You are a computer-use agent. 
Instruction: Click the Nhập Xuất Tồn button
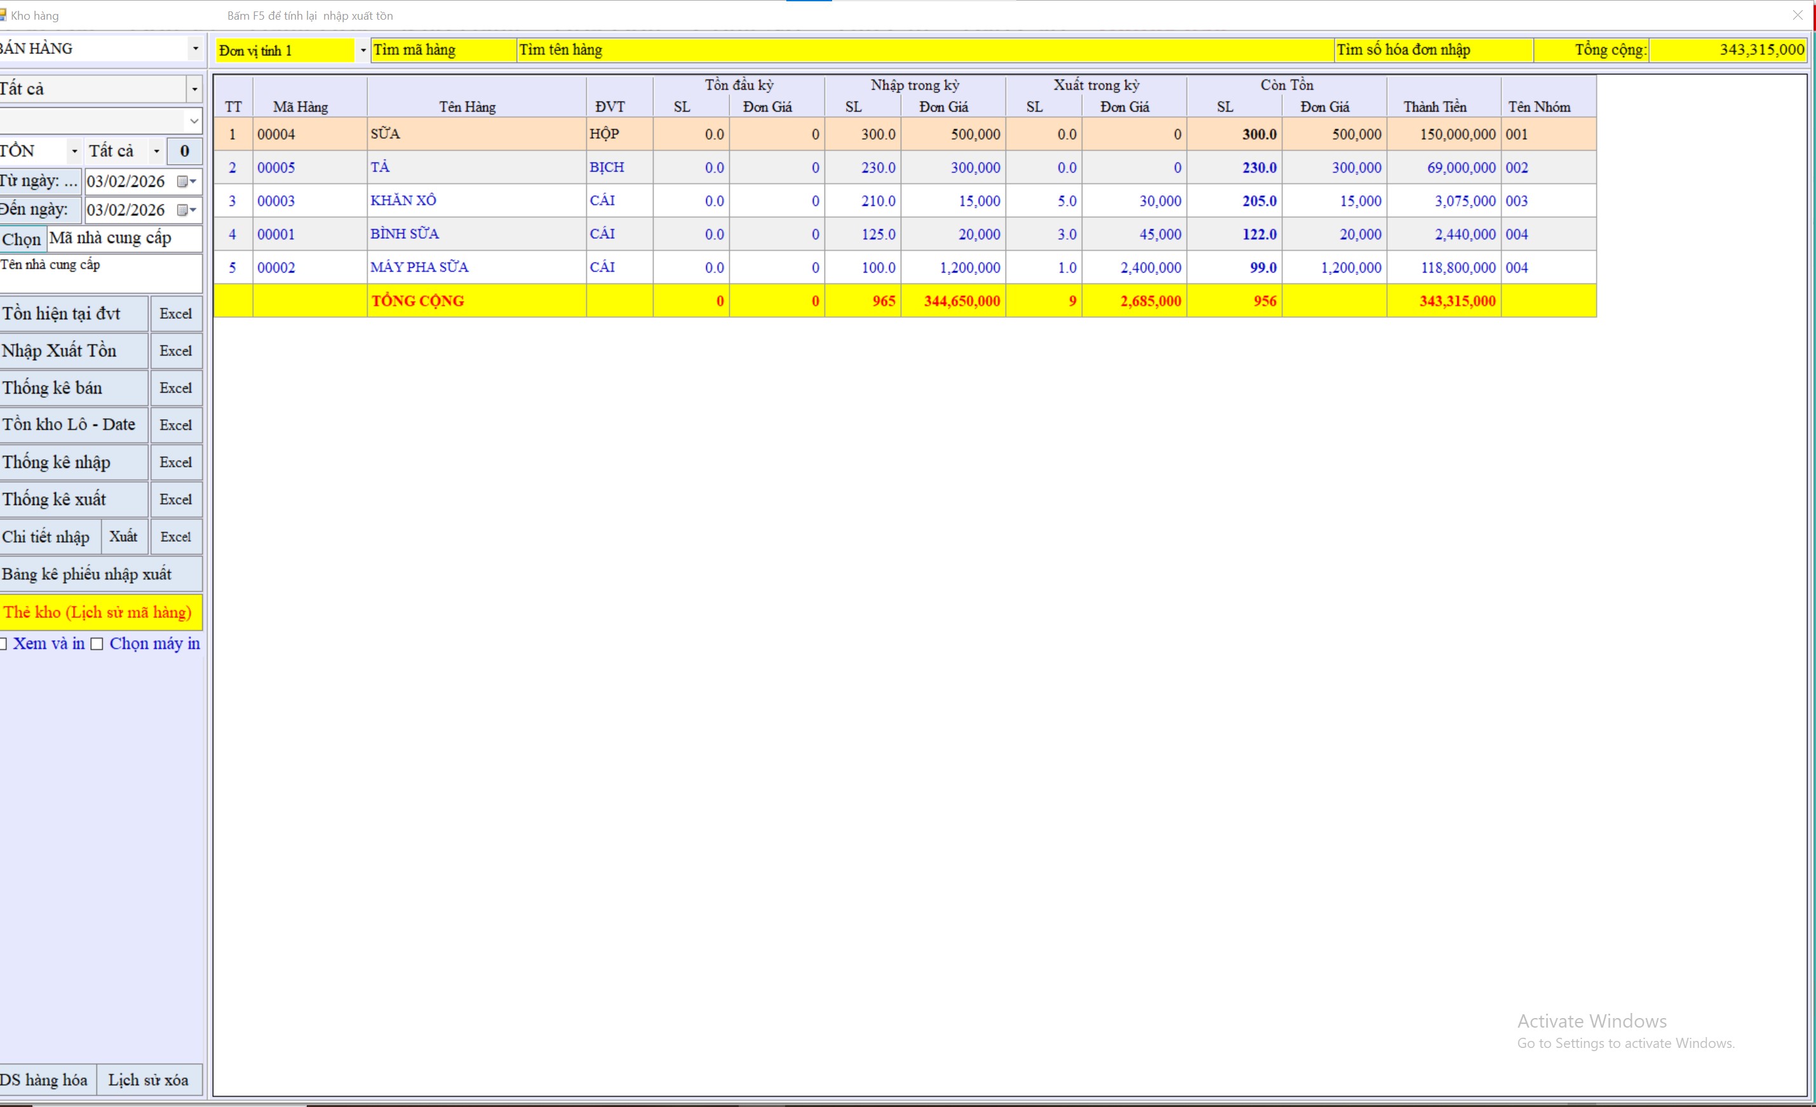tap(72, 351)
